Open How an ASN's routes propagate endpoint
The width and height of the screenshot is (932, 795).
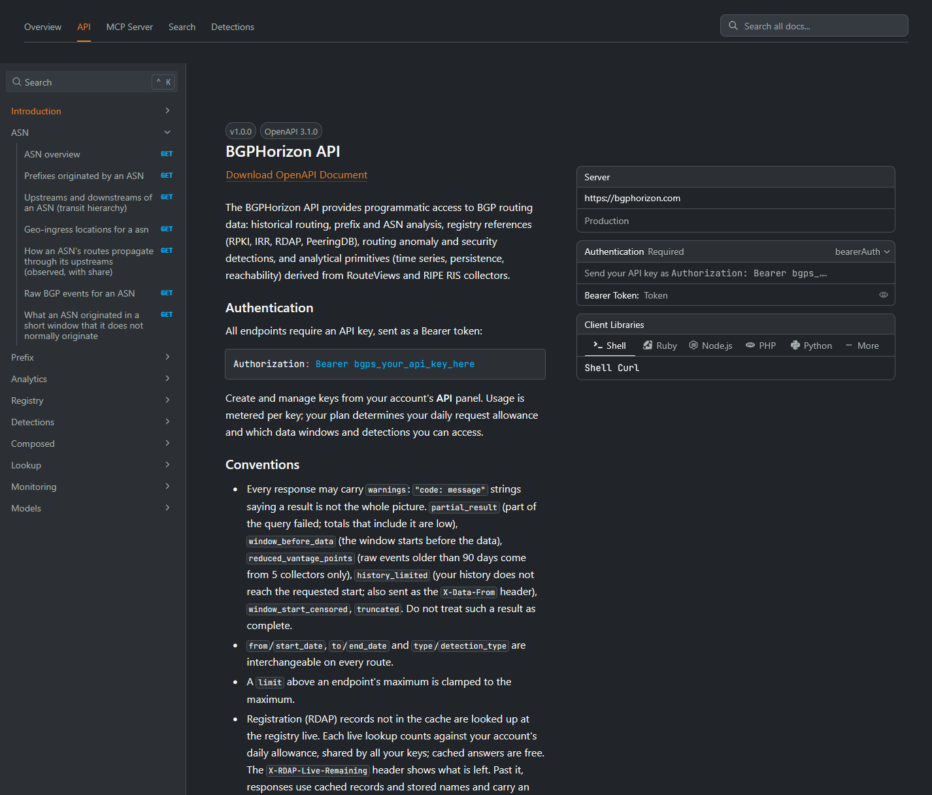98,261
